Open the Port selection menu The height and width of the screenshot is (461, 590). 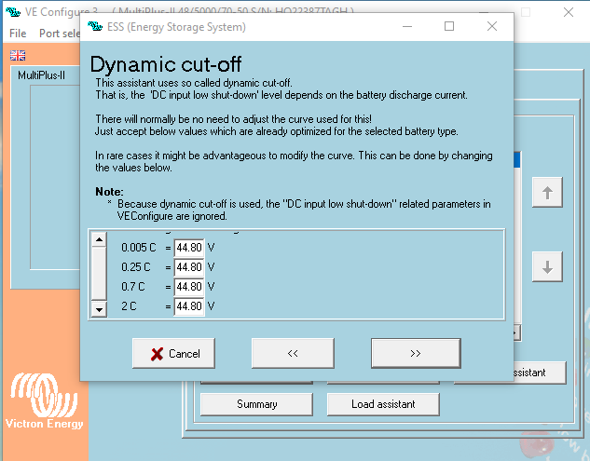tap(60, 34)
